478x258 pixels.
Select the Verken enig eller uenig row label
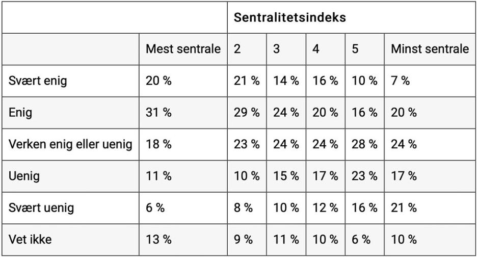point(71,144)
